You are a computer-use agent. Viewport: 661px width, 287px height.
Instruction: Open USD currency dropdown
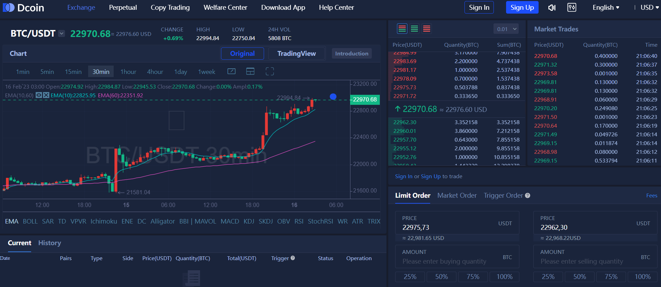(x=649, y=7)
